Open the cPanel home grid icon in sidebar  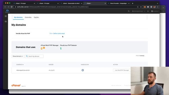[x=6, y=16]
